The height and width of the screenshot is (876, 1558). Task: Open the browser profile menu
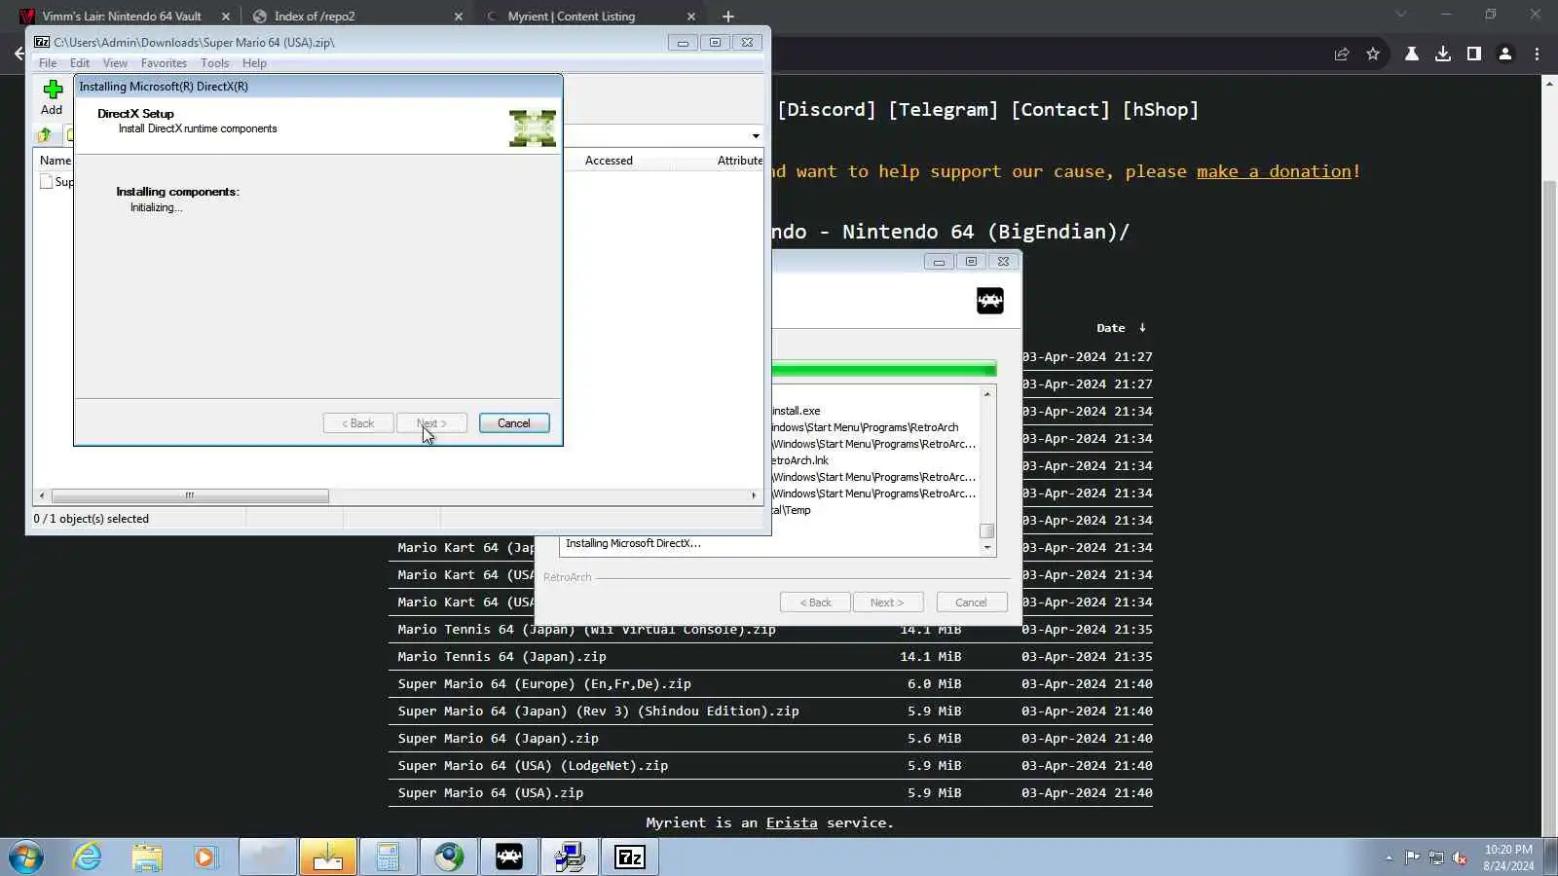1505,55
